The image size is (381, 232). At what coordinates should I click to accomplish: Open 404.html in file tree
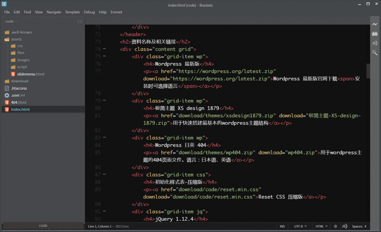pyautogui.click(x=18, y=102)
